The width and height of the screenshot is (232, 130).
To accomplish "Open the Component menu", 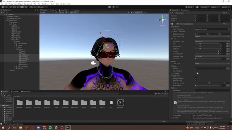I will tap(28, 4).
